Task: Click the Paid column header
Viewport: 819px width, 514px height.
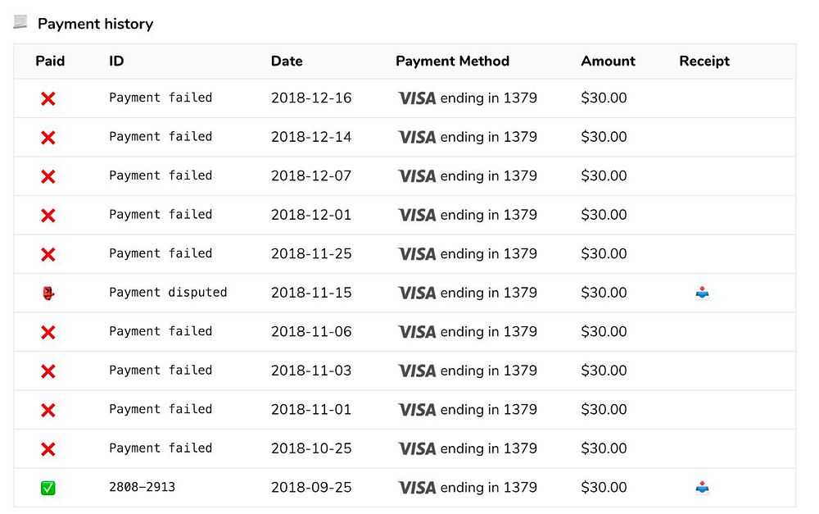Action: (50, 61)
